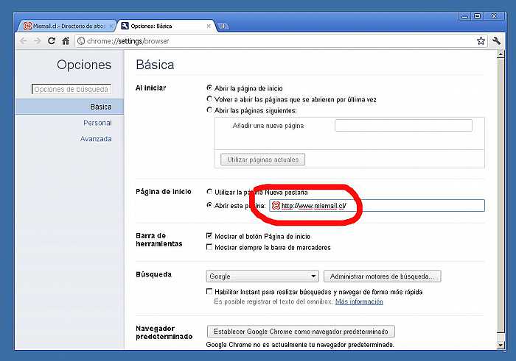The width and height of the screenshot is (516, 361).
Task: Click the homepage URL field
Action: click(x=377, y=206)
